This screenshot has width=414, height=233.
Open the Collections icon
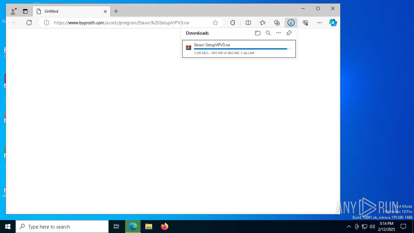tap(277, 23)
